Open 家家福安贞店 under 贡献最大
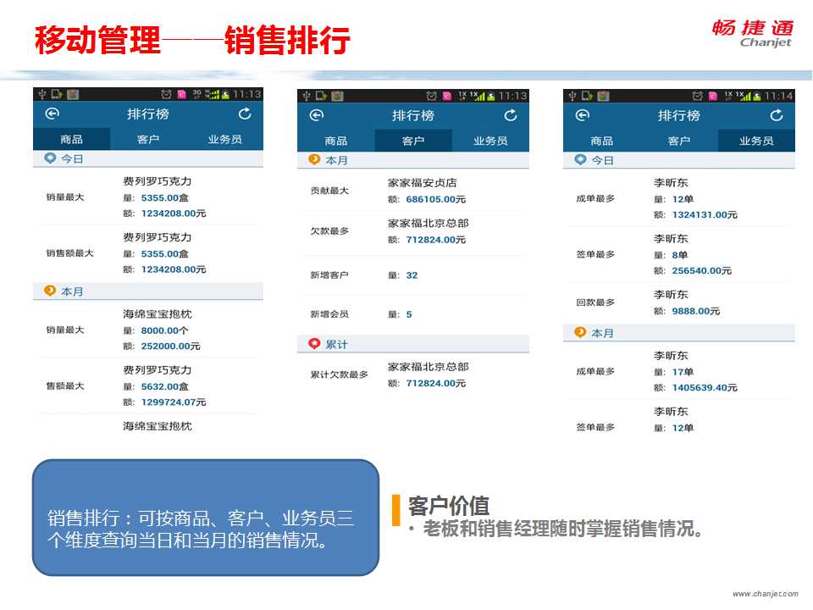This screenshot has width=813, height=610. coord(422,183)
